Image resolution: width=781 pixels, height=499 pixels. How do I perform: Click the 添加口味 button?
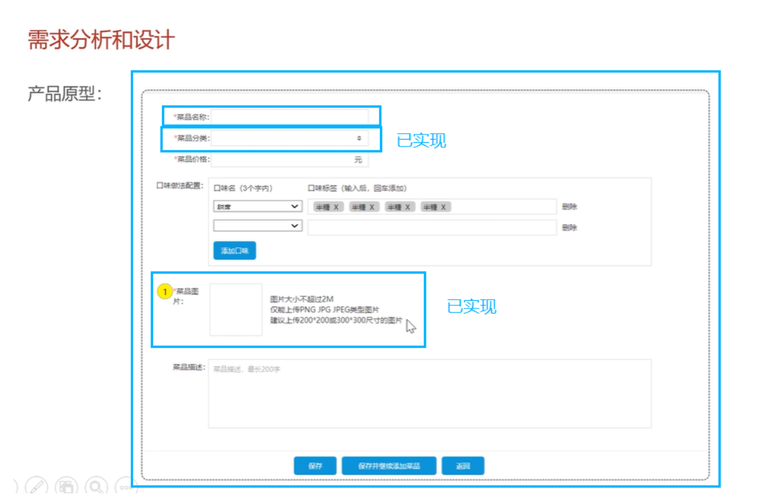(x=235, y=250)
